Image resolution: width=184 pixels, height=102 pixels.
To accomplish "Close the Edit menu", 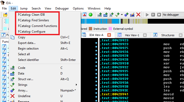I will 13,8.
